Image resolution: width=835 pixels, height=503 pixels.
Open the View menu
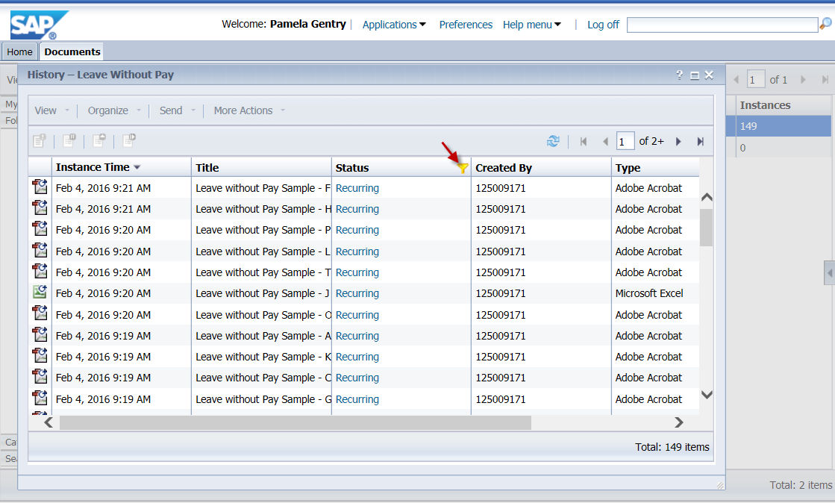click(x=47, y=110)
